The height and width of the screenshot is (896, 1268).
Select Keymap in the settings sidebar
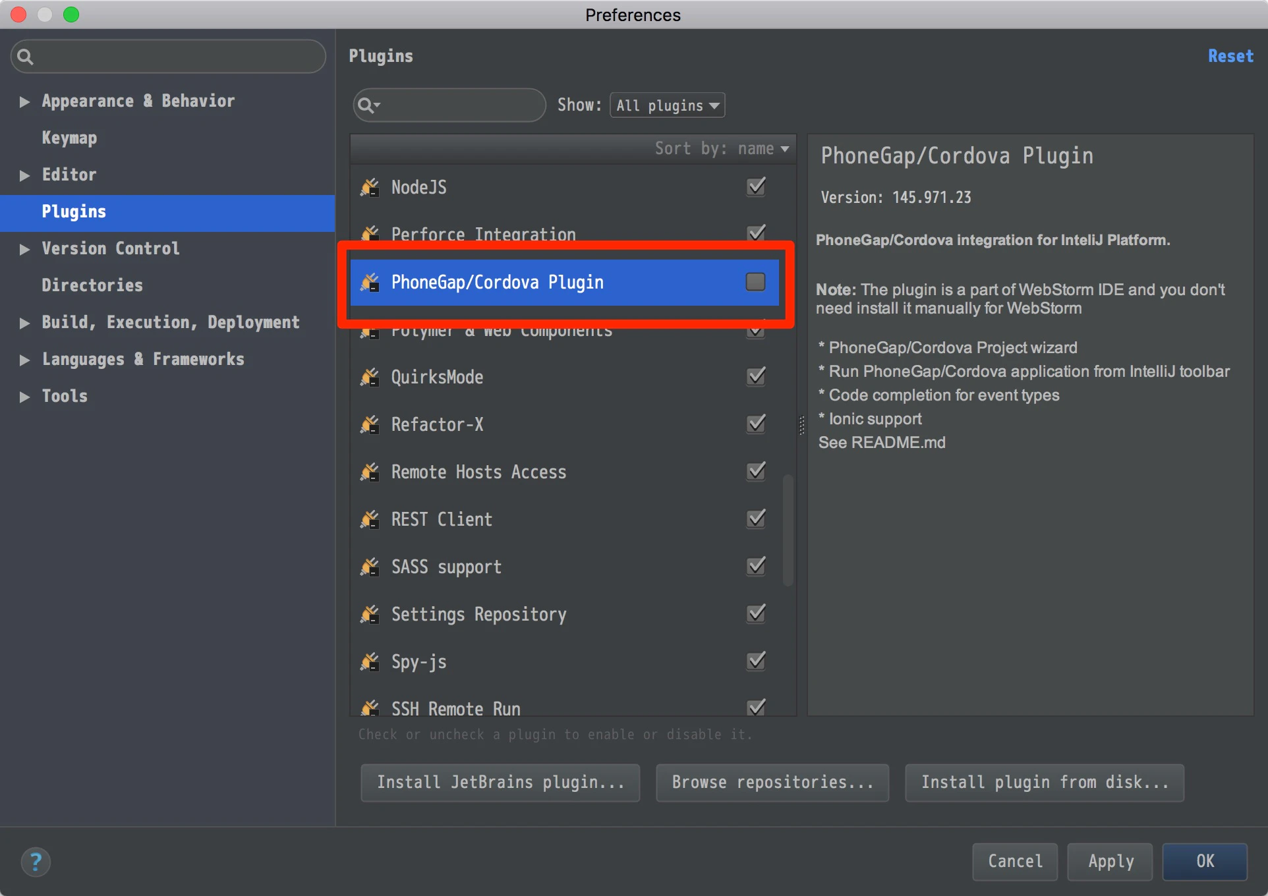(x=69, y=138)
